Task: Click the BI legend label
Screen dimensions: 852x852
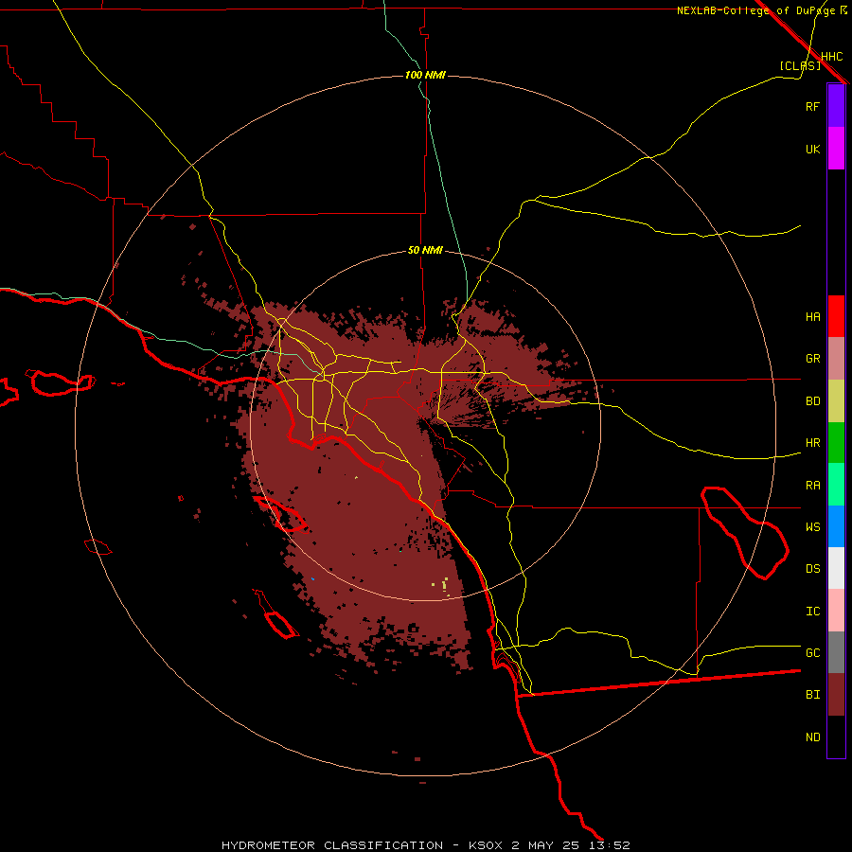Action: click(x=812, y=695)
